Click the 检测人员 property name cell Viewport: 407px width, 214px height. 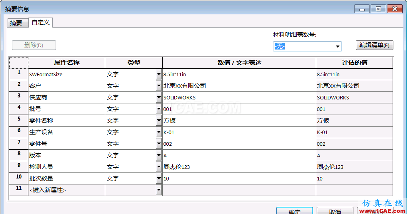(66, 167)
